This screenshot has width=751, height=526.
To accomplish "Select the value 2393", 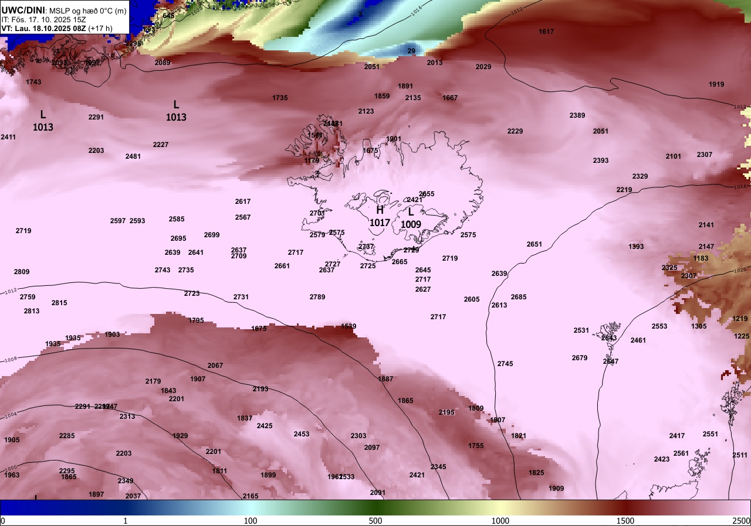I will [x=601, y=160].
